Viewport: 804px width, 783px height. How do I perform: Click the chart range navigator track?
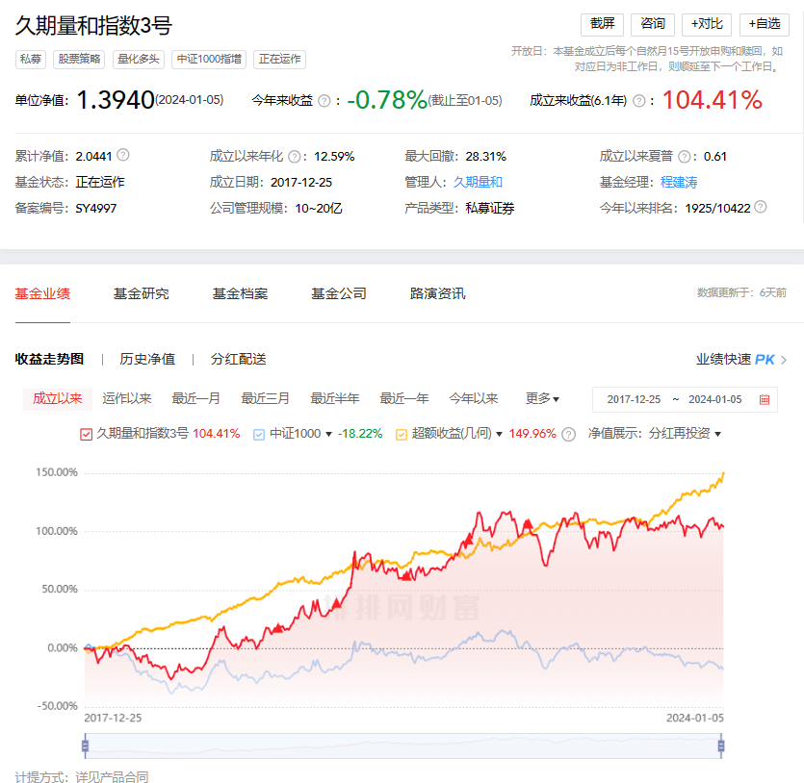tap(403, 745)
